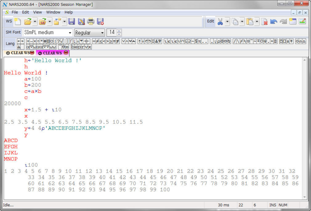The image size is (311, 211).
Task: Insert the up arrow ↑ take symbol
Action: [x=140, y=41]
